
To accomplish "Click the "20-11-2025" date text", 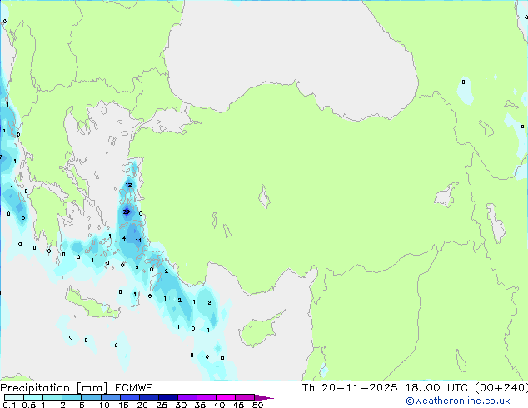I will pos(359,388).
